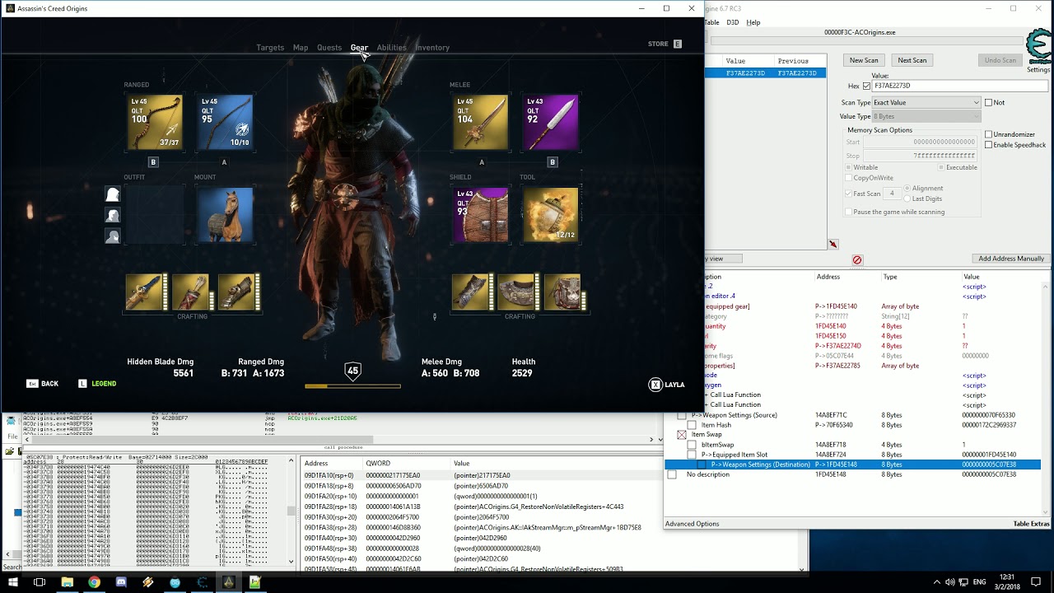Select the Lv 45 quality 100 bow
This screenshot has width=1054, height=593.
[x=154, y=123]
